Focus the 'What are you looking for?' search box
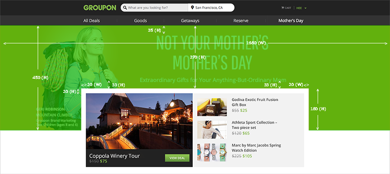Image resolution: width=390 pixels, height=174 pixels. [154, 8]
